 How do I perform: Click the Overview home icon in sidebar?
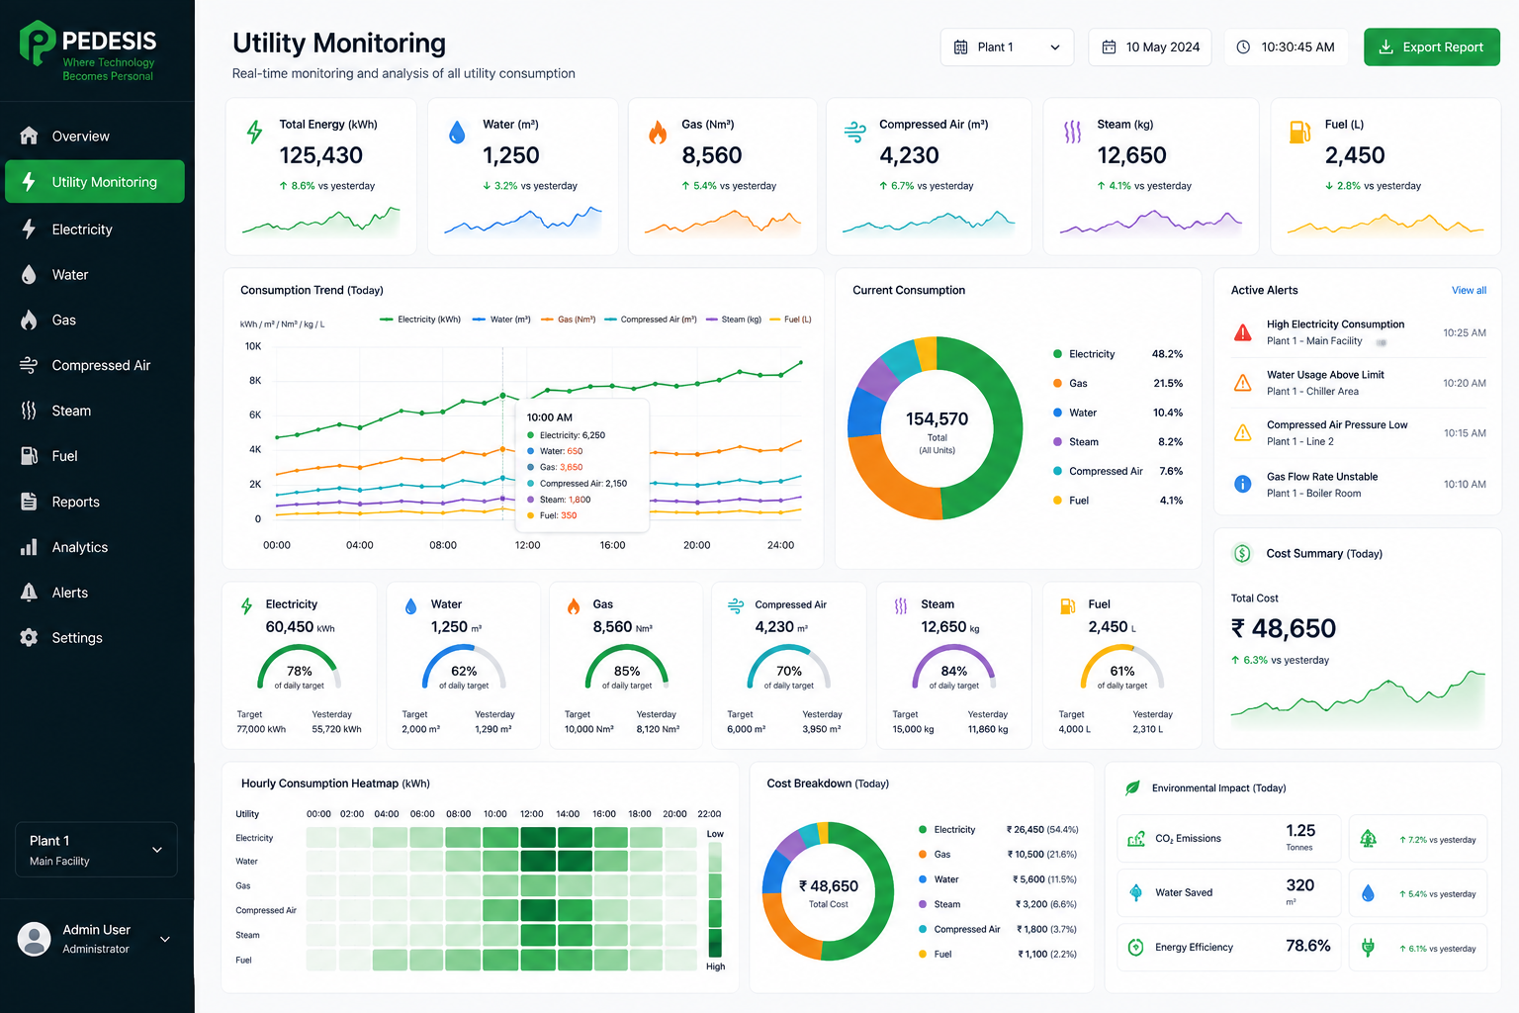click(x=29, y=136)
